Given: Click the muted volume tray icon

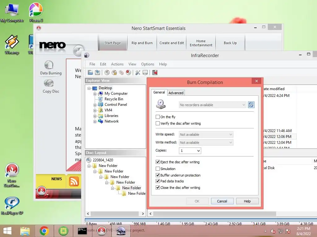Looking at the screenshot, I should coord(273,231).
